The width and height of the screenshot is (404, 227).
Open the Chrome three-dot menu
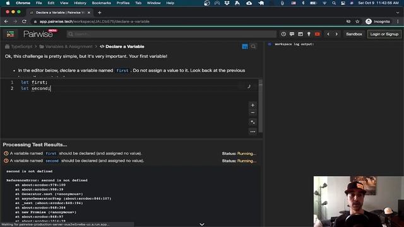[x=398, y=21]
